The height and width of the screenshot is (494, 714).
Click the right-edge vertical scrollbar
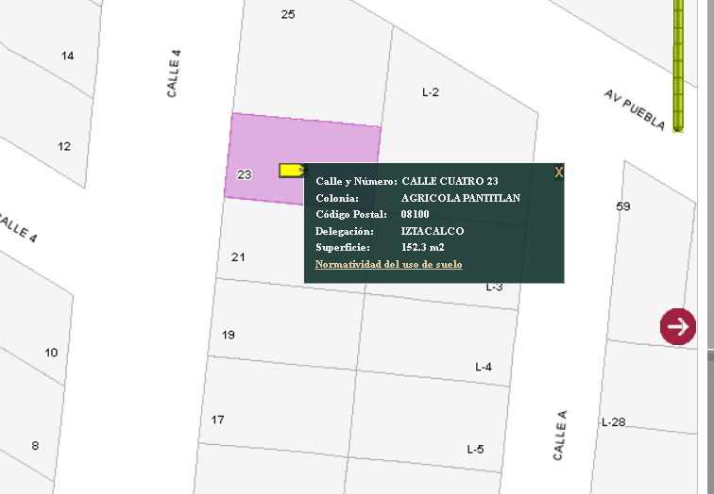[710, 247]
